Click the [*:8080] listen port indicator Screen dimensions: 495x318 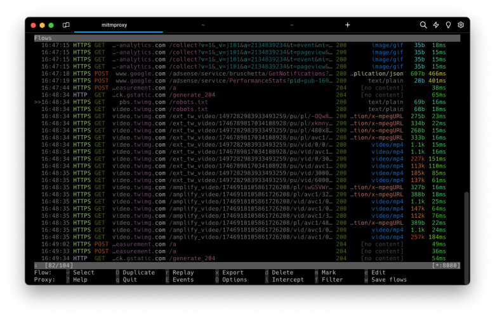(x=445, y=265)
